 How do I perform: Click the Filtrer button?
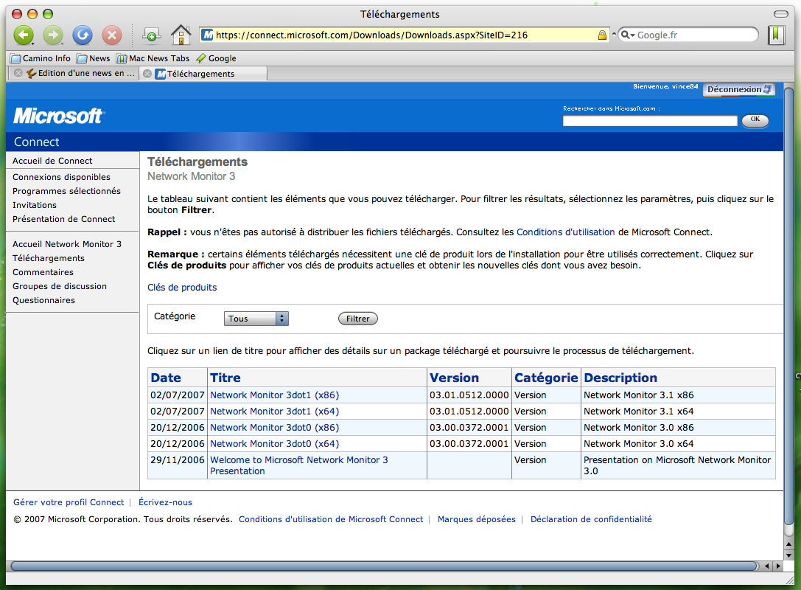click(x=357, y=318)
